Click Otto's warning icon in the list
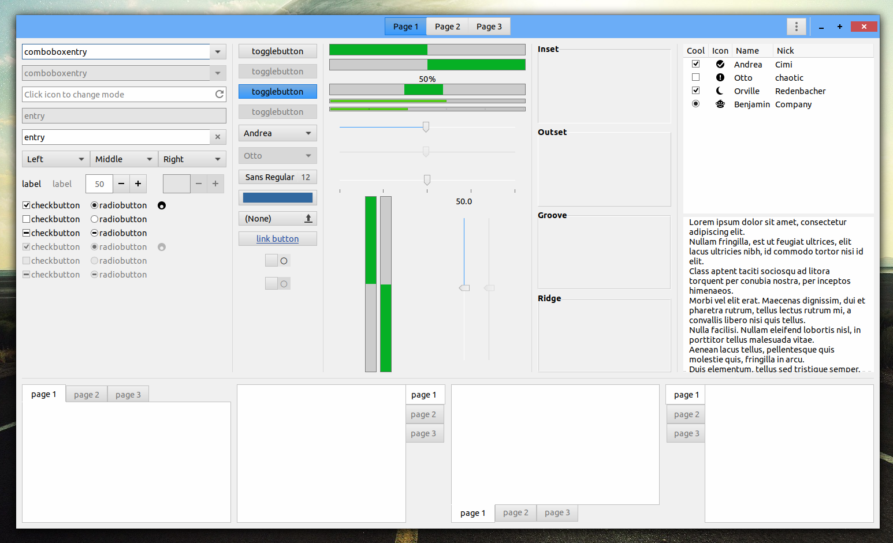 pyautogui.click(x=720, y=77)
